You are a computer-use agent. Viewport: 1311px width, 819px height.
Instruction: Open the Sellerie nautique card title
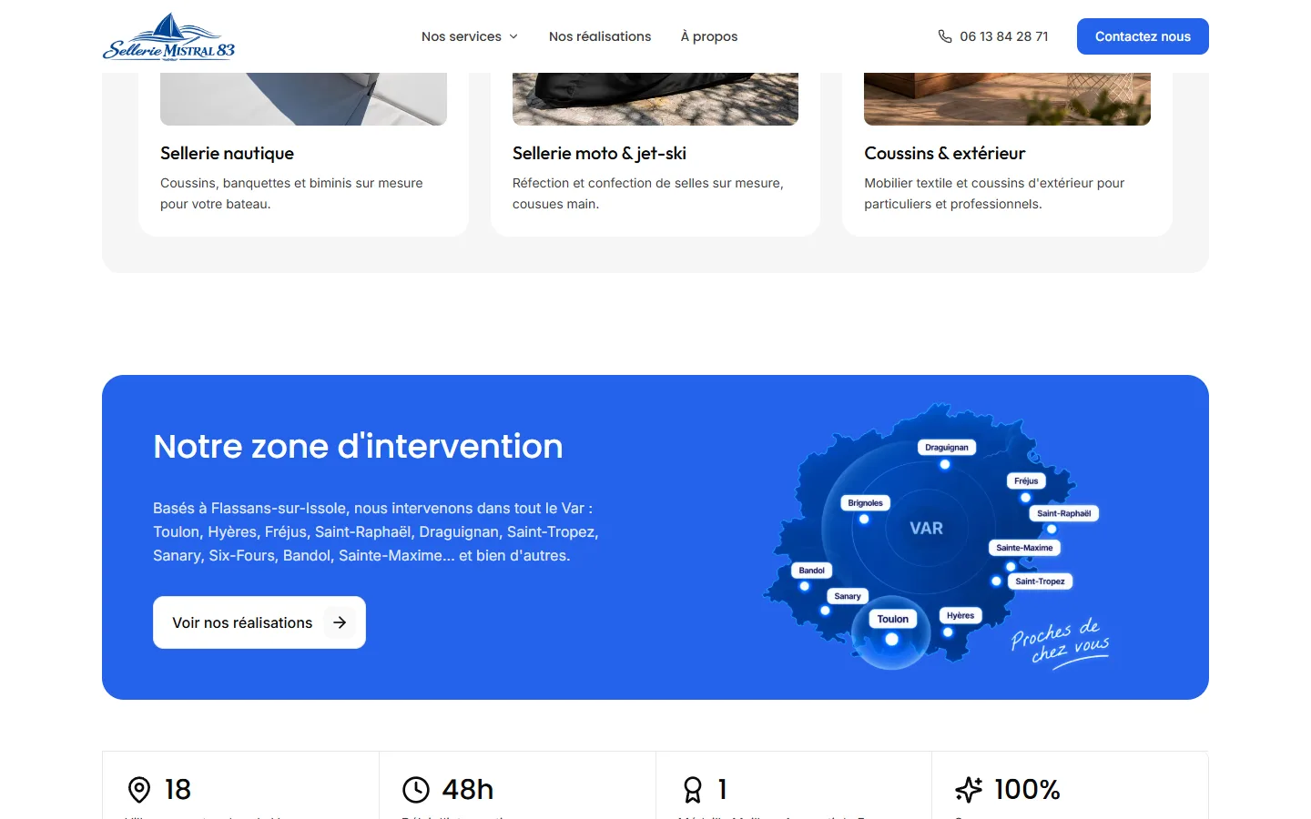point(227,153)
